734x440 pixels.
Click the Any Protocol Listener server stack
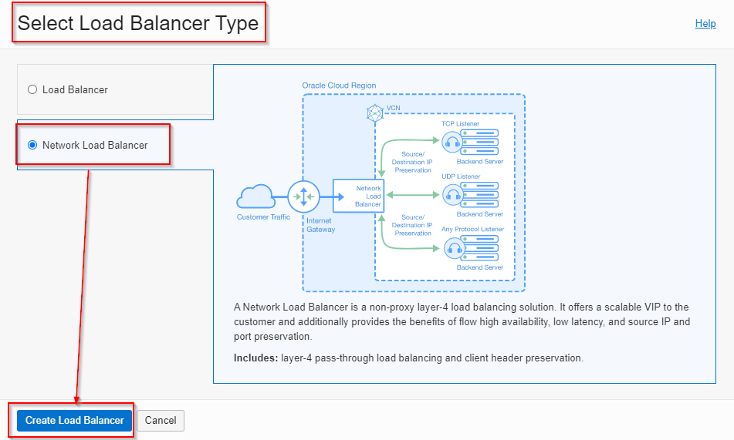click(x=480, y=247)
